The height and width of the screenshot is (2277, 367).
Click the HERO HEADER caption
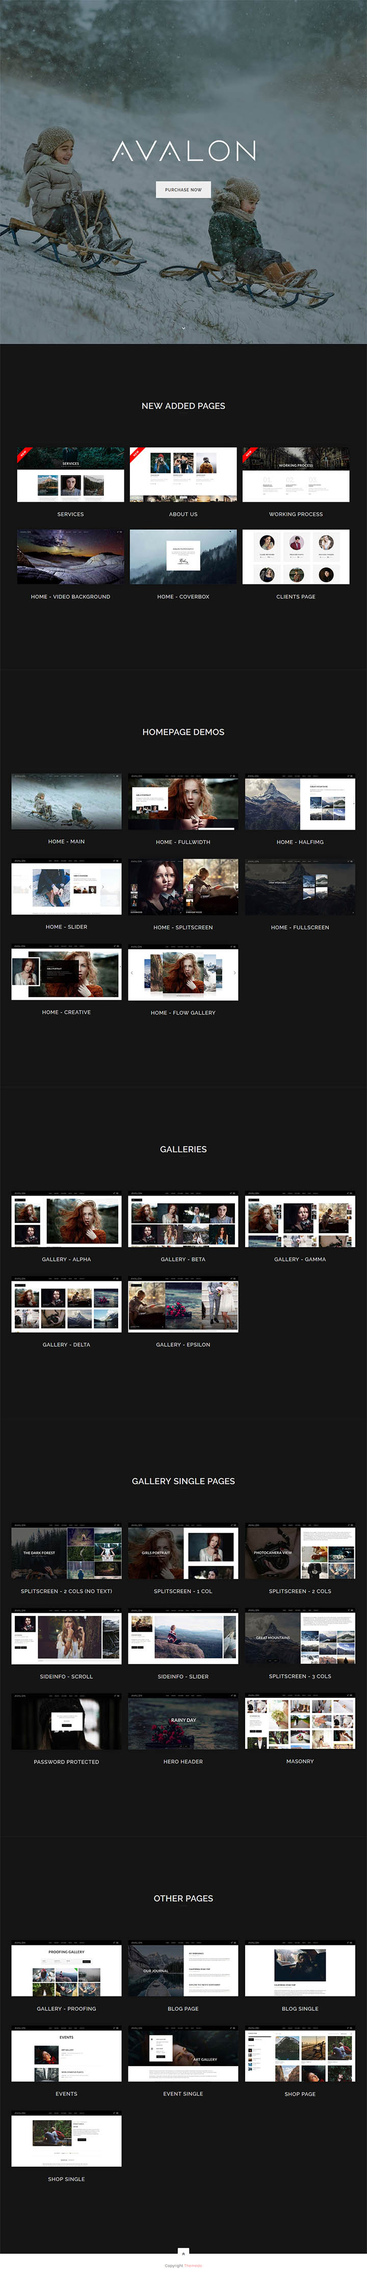(183, 1762)
